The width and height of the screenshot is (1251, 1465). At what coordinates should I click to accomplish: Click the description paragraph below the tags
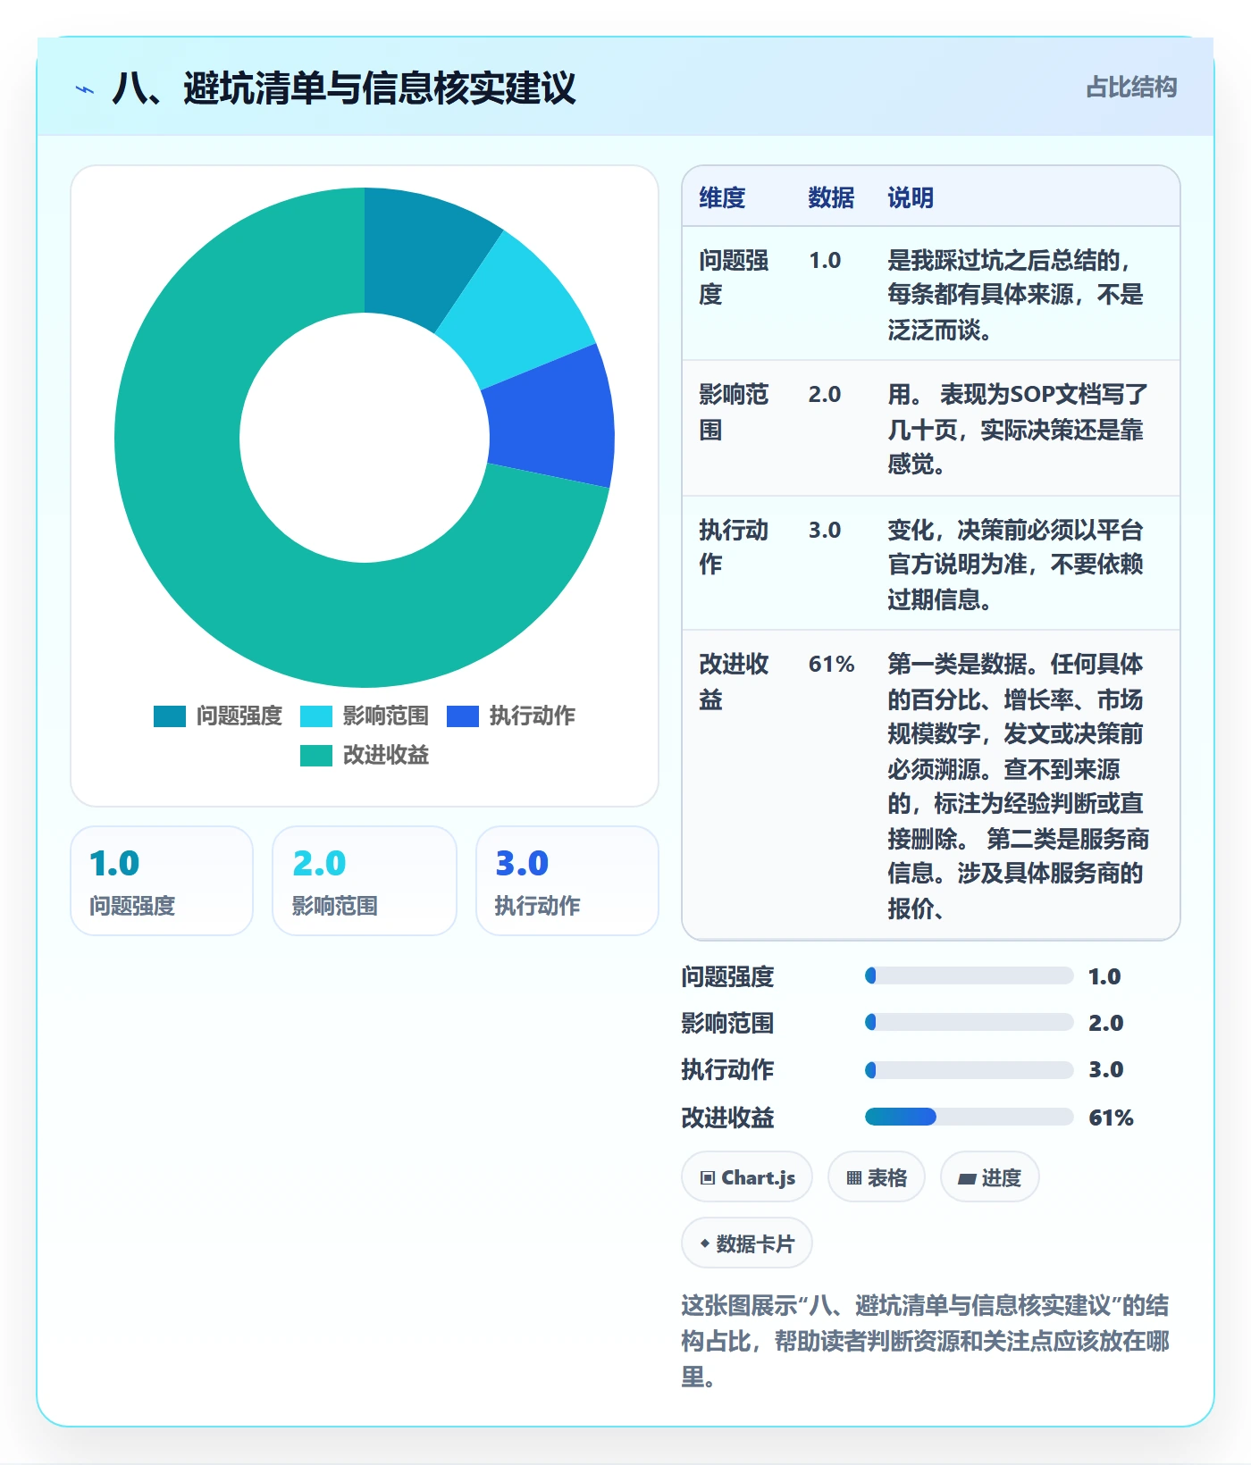tap(925, 1341)
